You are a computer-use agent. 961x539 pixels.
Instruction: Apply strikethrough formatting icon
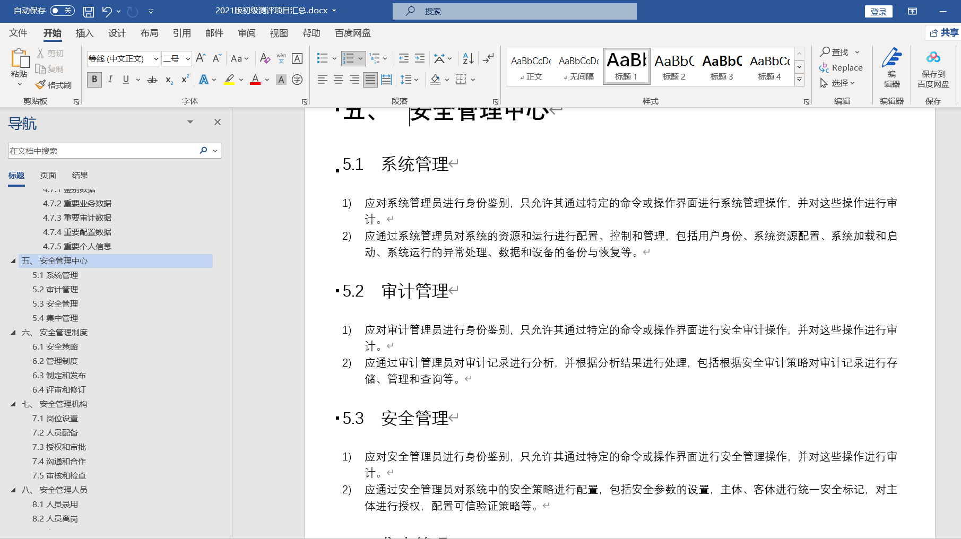(152, 80)
